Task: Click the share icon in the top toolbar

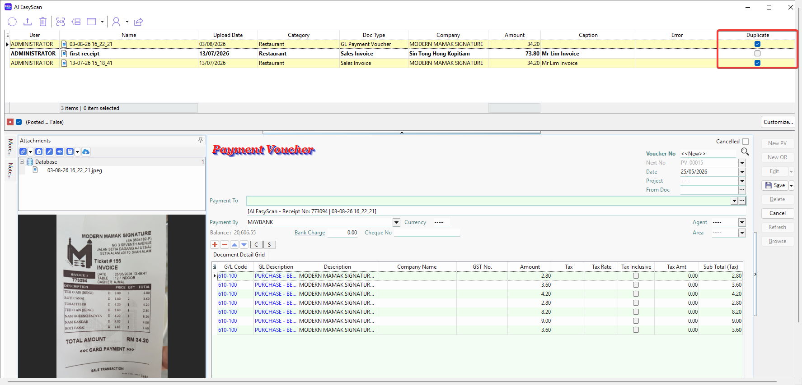Action: click(139, 22)
